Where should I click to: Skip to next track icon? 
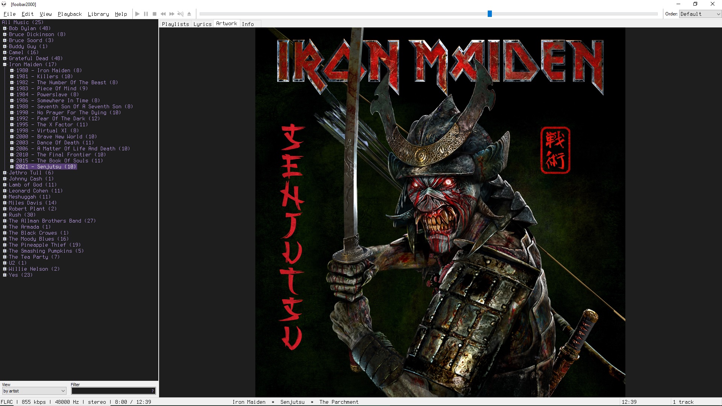click(x=172, y=14)
